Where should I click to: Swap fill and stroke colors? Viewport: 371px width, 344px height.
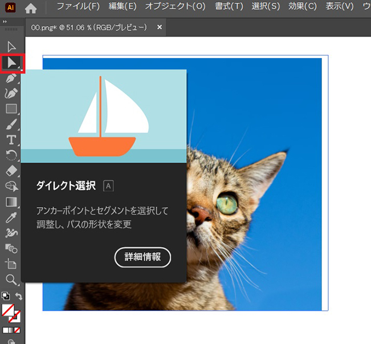[x=18, y=296]
